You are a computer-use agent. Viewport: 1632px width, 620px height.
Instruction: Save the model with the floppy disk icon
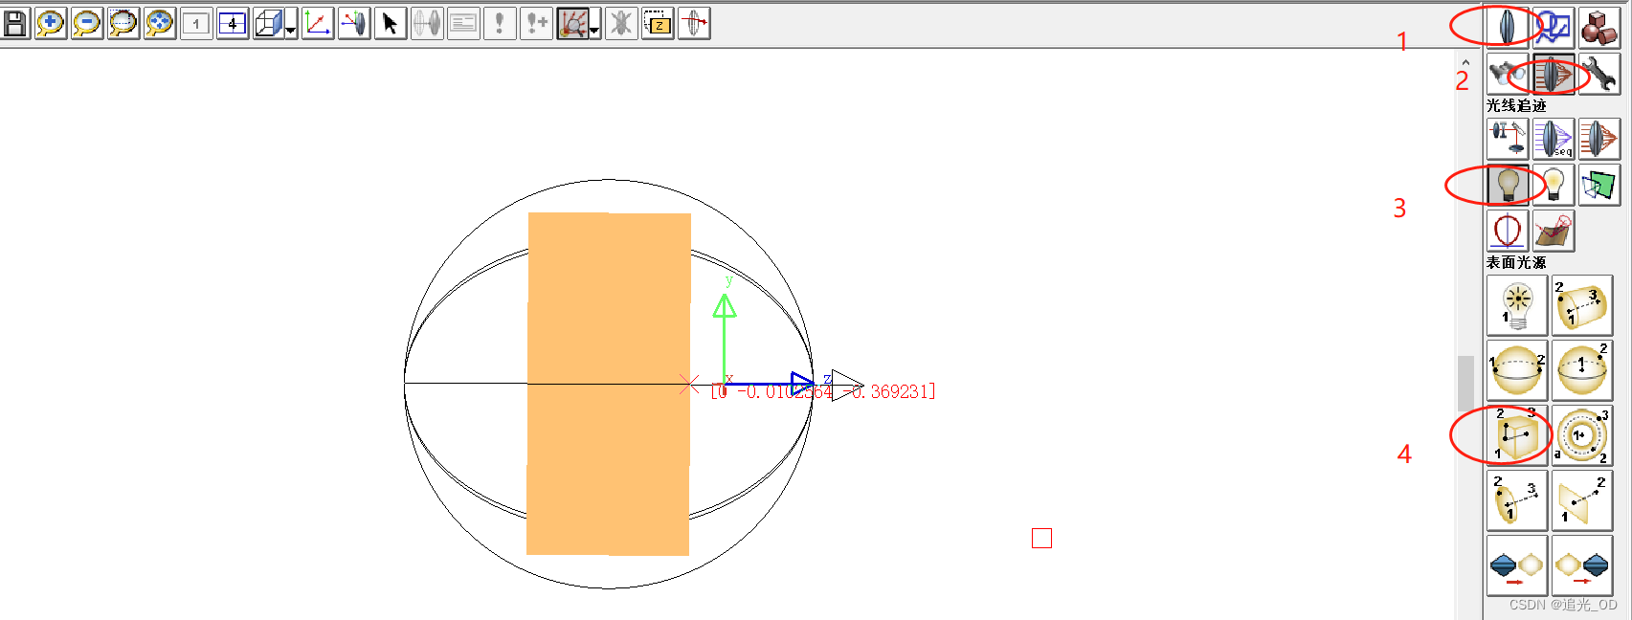coord(14,23)
